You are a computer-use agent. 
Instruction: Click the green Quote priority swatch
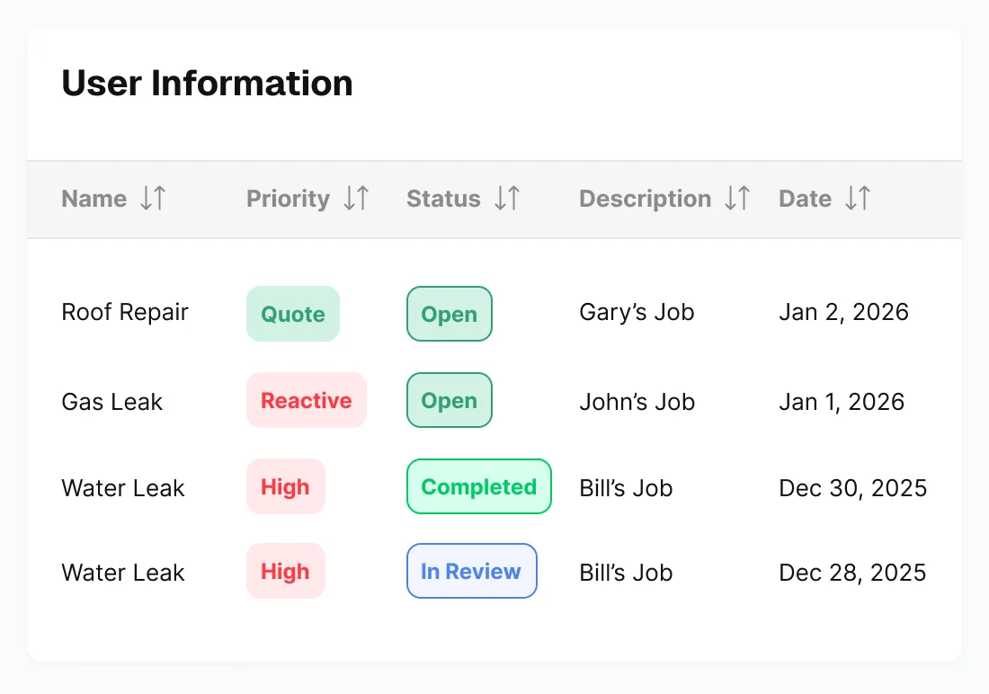[293, 314]
